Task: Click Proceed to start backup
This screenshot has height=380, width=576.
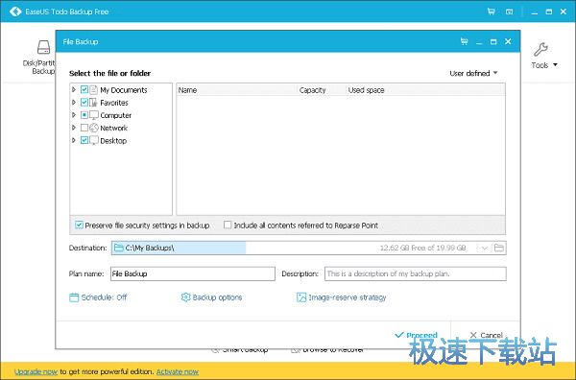Action: (x=416, y=335)
